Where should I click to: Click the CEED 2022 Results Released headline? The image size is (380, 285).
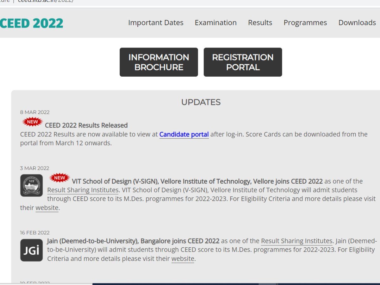click(86, 125)
